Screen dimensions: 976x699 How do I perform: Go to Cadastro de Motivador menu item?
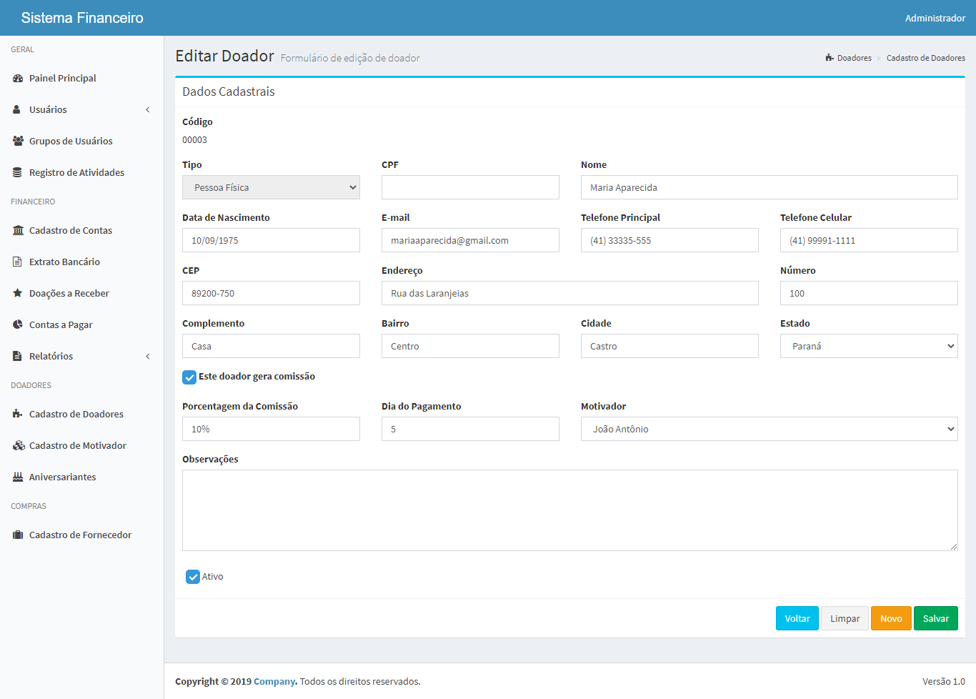click(77, 446)
